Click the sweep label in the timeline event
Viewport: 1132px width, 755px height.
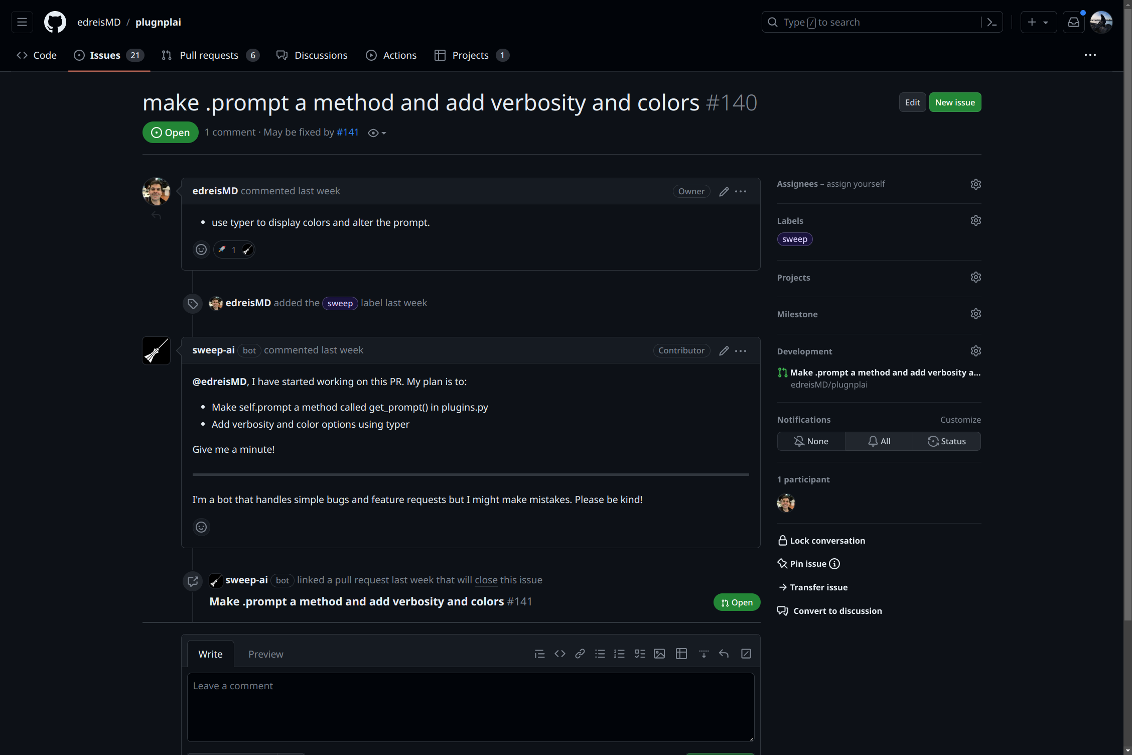click(x=340, y=303)
